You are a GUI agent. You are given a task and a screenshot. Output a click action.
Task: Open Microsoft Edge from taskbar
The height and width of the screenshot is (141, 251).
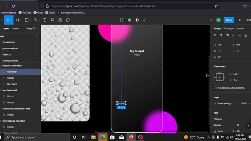pyautogui.click(x=103, y=137)
